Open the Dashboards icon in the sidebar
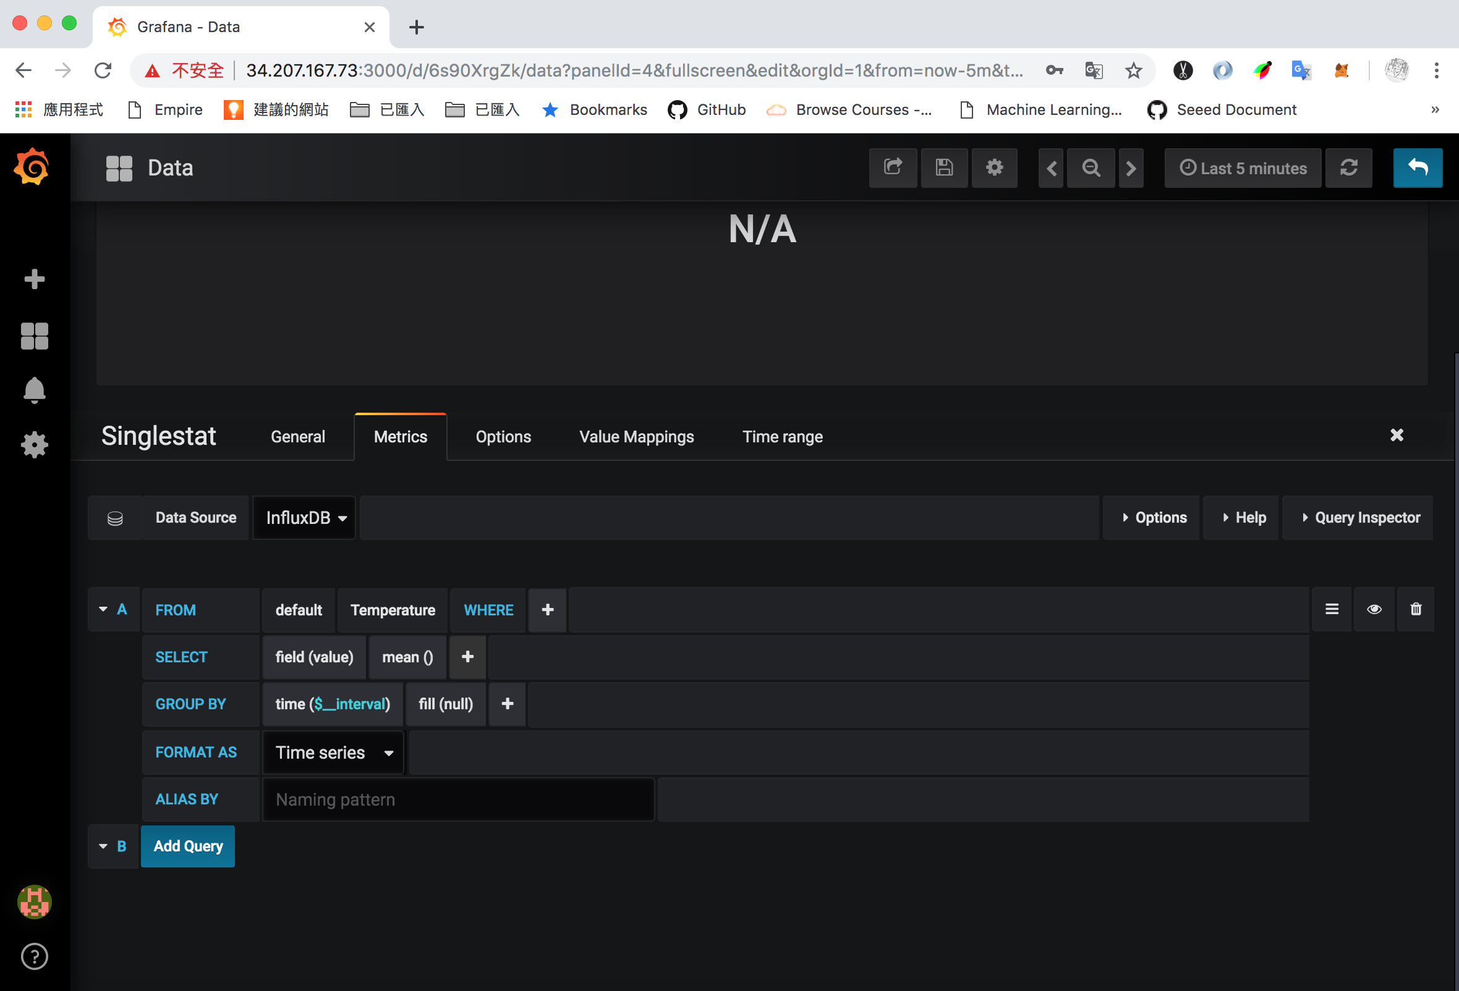Viewport: 1459px width, 991px height. [35, 336]
